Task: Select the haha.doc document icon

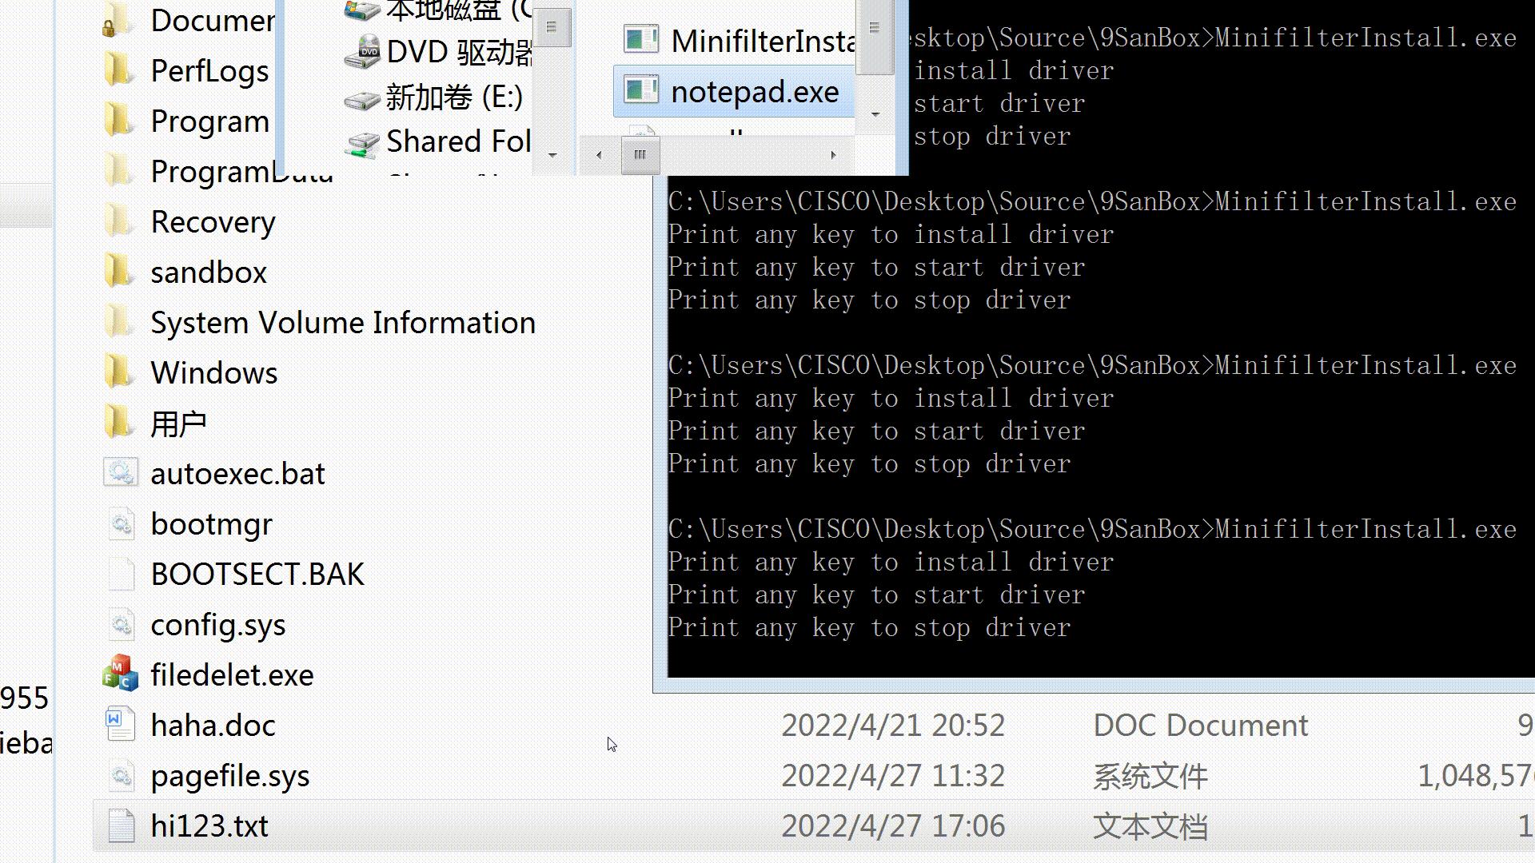Action: [x=121, y=725]
